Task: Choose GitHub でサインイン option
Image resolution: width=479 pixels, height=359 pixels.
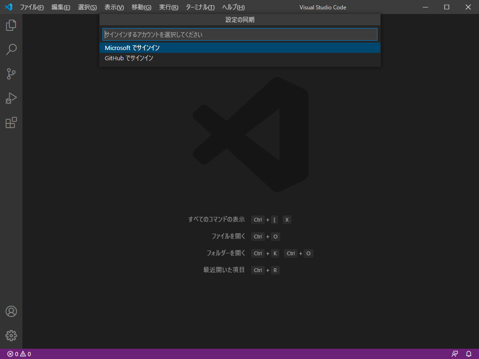Action: click(x=240, y=58)
